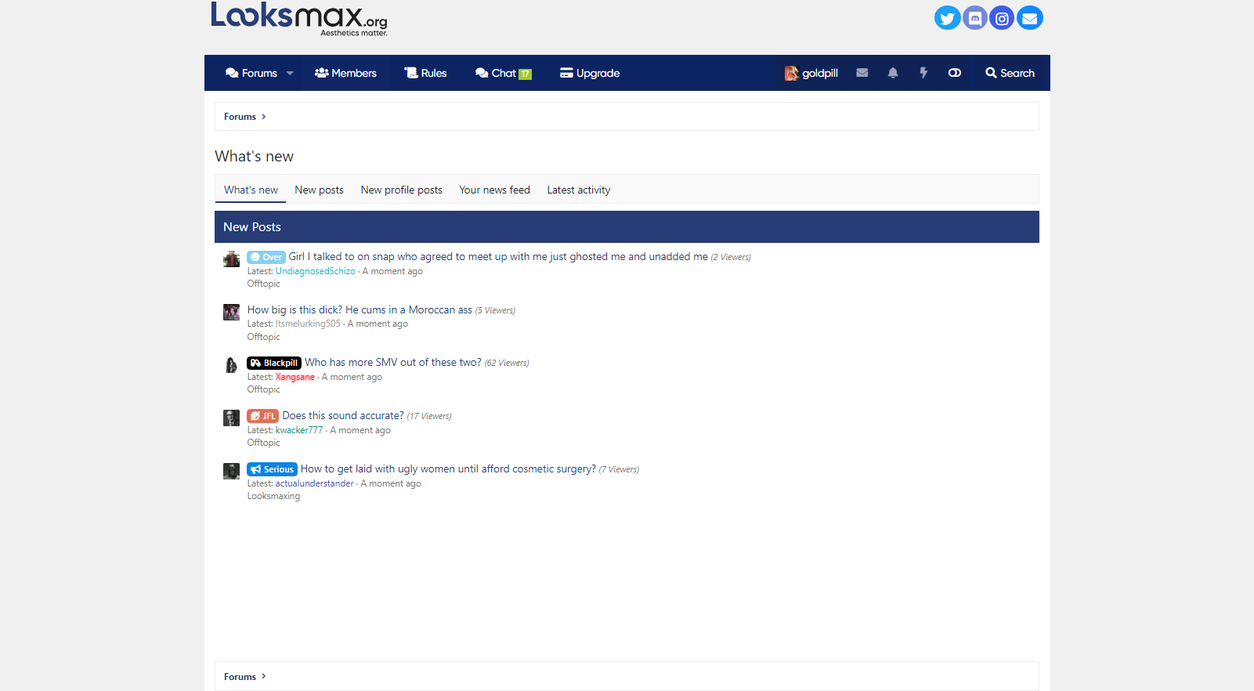Screen dimensions: 1254x691
Task: Expand the Forums dropdown arrow
Action: (290, 74)
